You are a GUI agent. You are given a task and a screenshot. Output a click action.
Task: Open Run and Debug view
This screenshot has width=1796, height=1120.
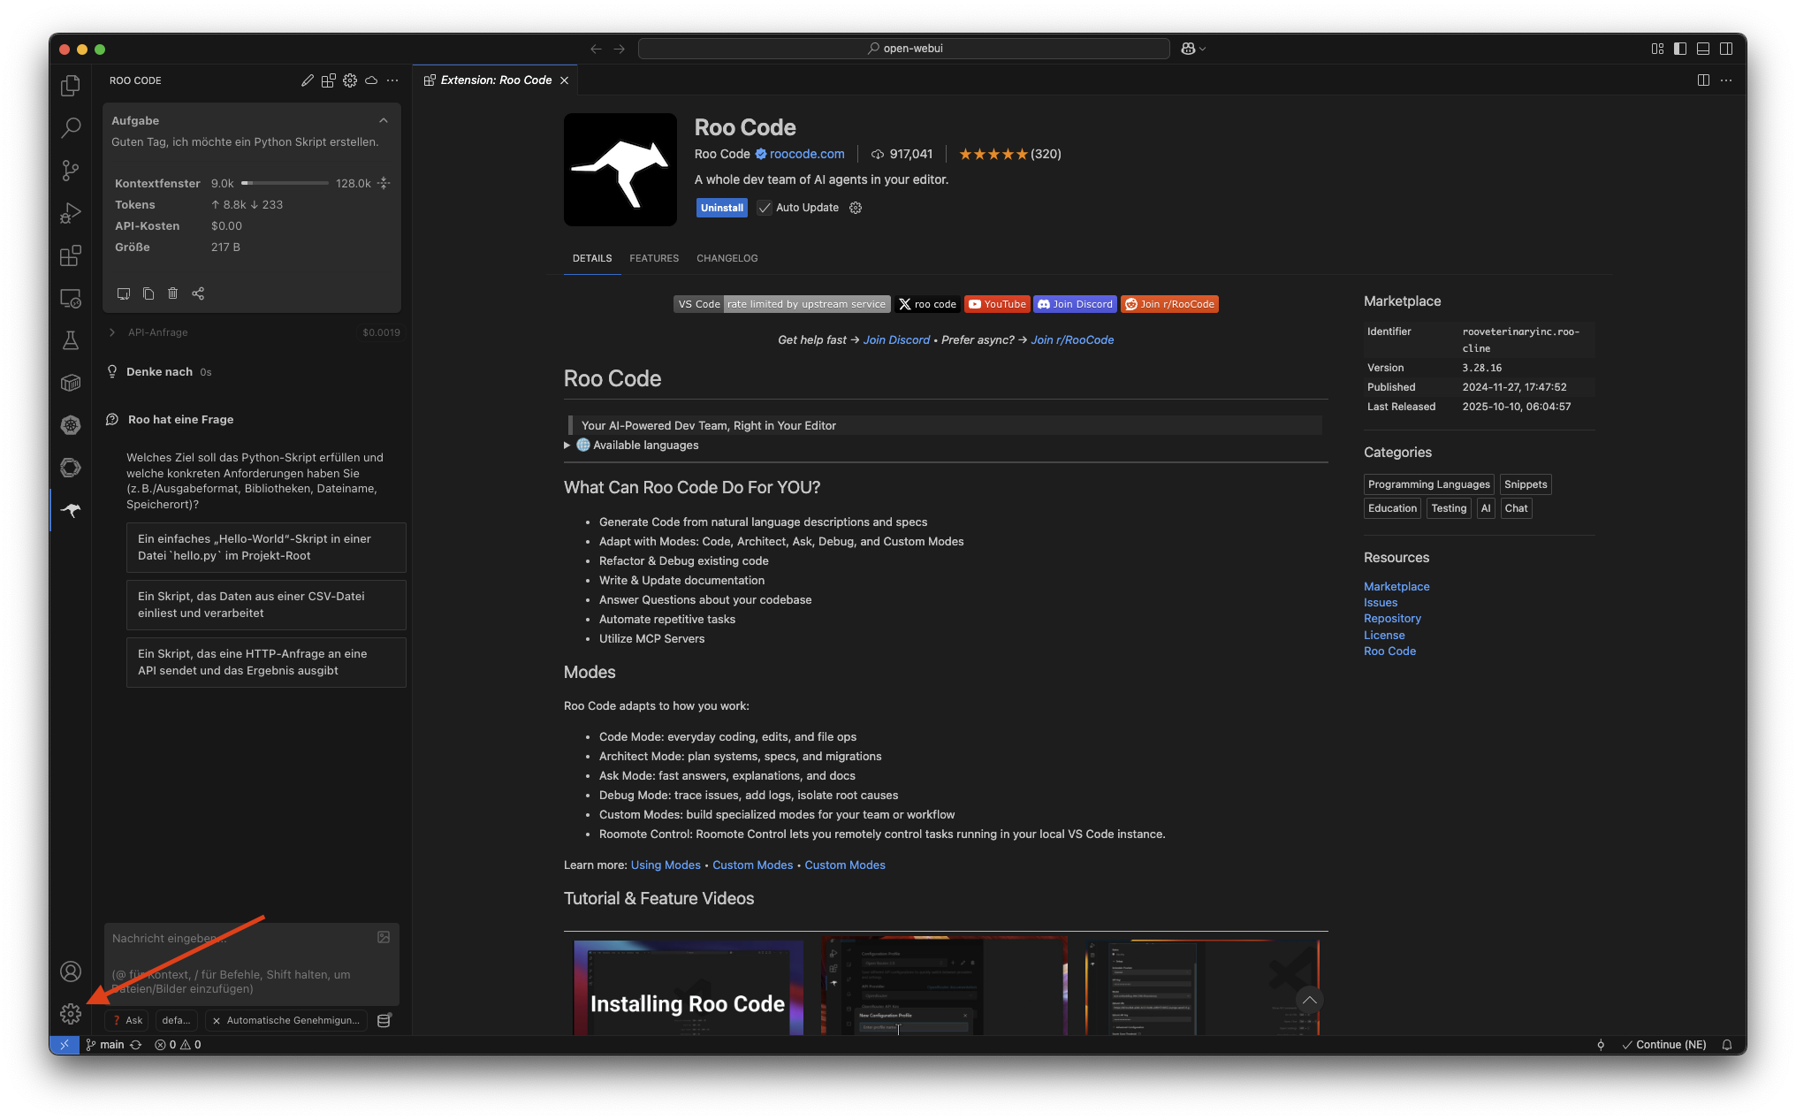tap(71, 213)
